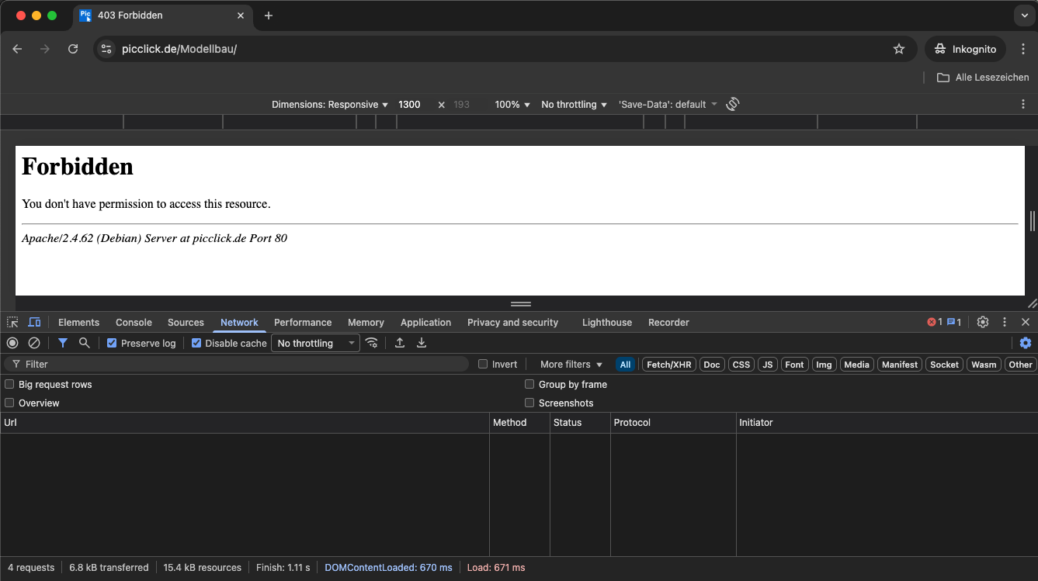The image size is (1038, 581).
Task: Switch to the Console tab
Action: (134, 323)
